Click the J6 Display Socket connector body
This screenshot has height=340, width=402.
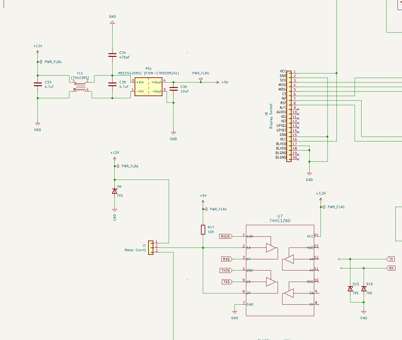[x=289, y=116]
